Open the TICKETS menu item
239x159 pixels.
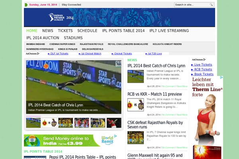click(x=65, y=31)
